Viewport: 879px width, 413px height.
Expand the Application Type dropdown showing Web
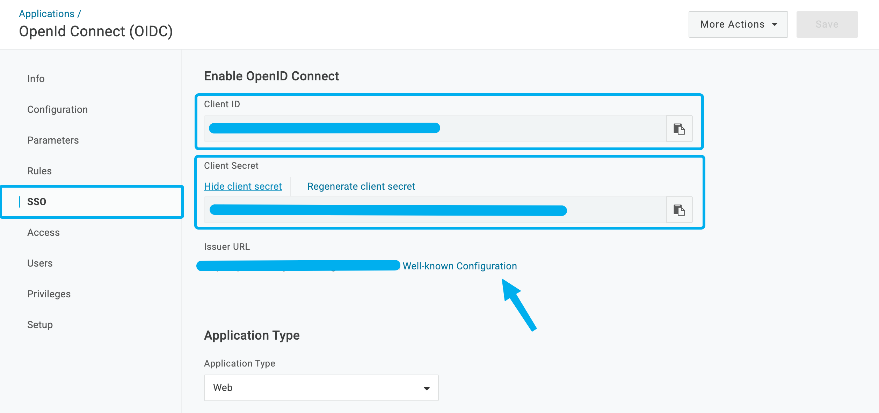tap(426, 387)
